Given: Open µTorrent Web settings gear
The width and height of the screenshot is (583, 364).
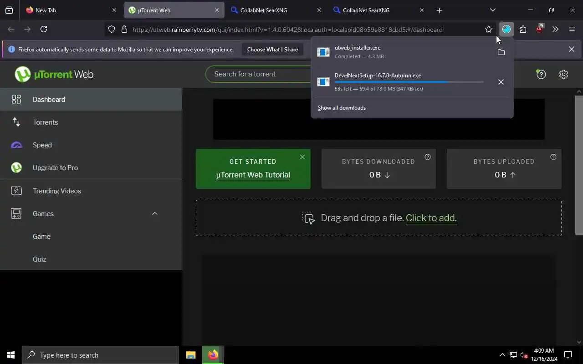Looking at the screenshot, I should [563, 74].
